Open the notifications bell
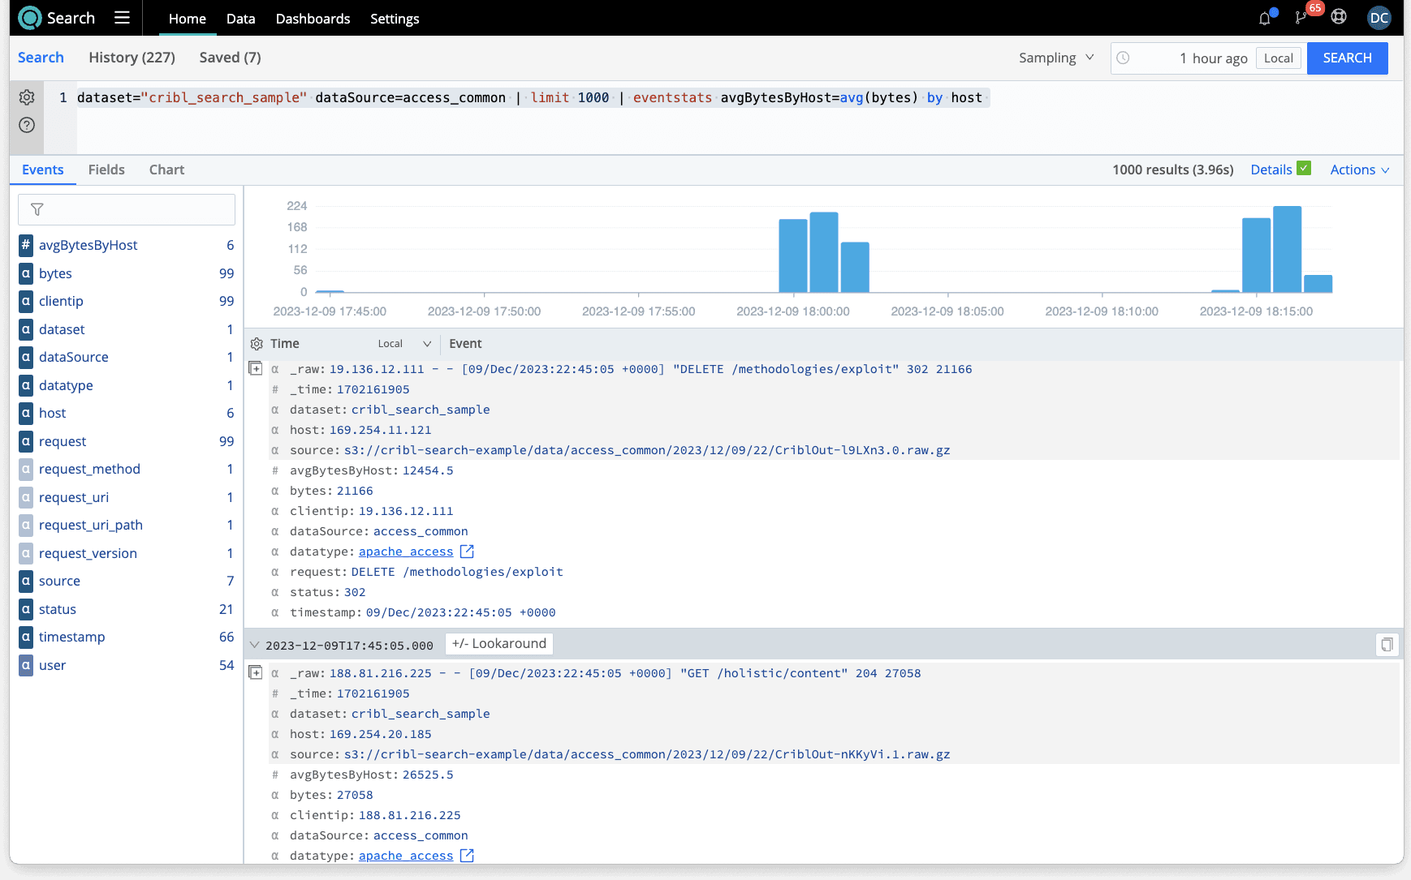The width and height of the screenshot is (1411, 880). [x=1265, y=18]
